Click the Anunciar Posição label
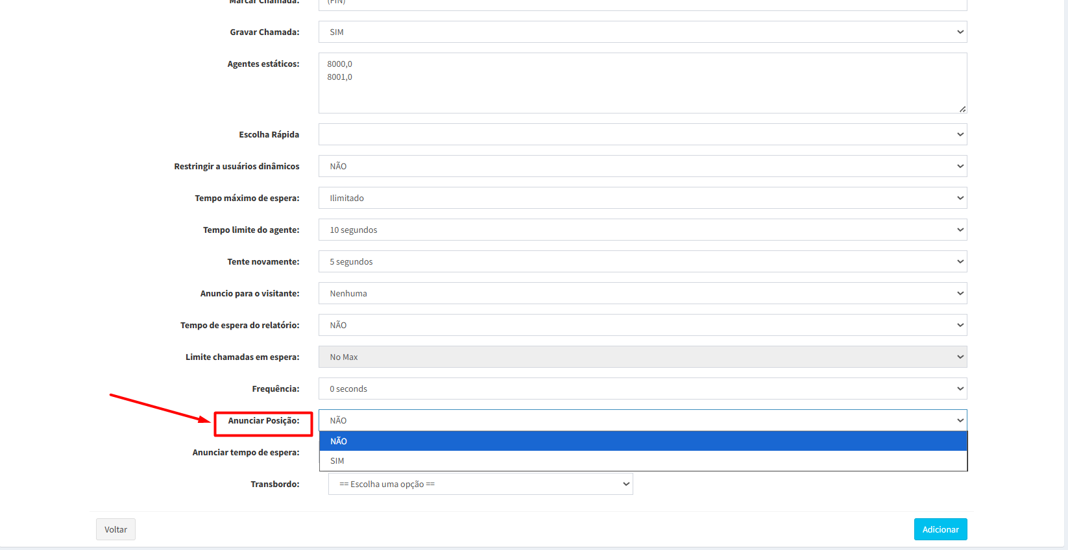This screenshot has width=1068, height=550. pos(263,421)
